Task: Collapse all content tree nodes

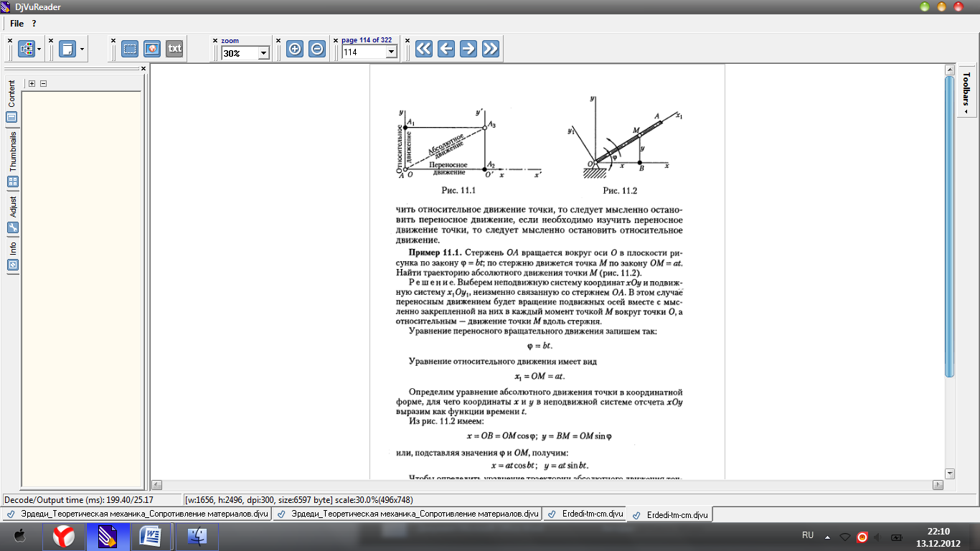Action: [43, 84]
